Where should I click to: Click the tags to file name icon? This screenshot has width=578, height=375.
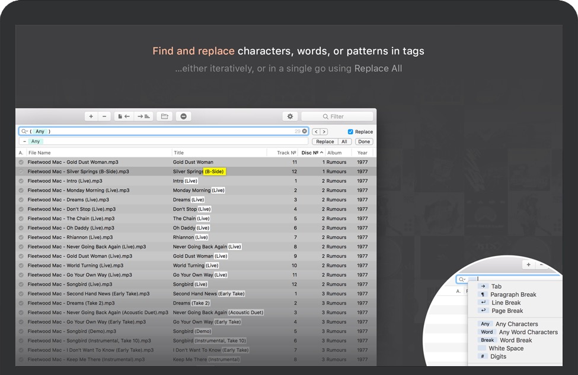pos(143,117)
